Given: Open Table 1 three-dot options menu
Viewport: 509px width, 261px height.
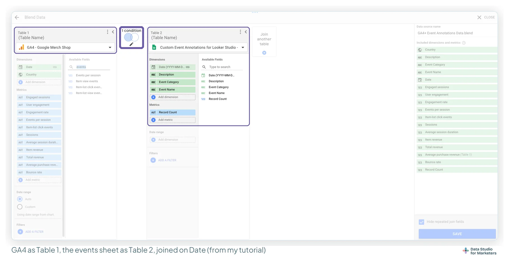Looking at the screenshot, I should click(x=108, y=32).
